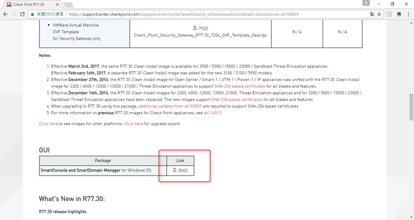Image resolution: width=414 pixels, height=220 pixels.
Task: Click the vertical scrollbar thumb
Action: point(411,107)
